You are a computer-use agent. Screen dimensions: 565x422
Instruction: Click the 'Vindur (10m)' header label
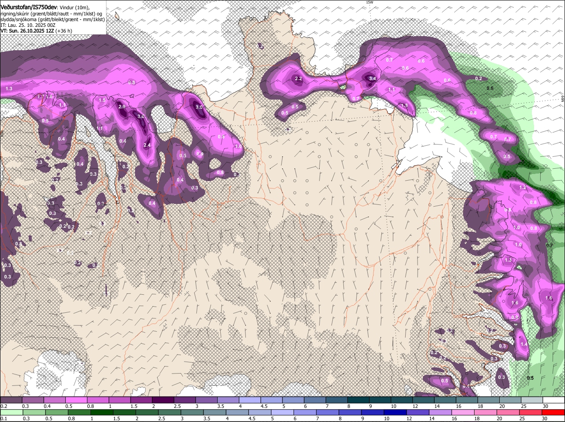coord(74,7)
